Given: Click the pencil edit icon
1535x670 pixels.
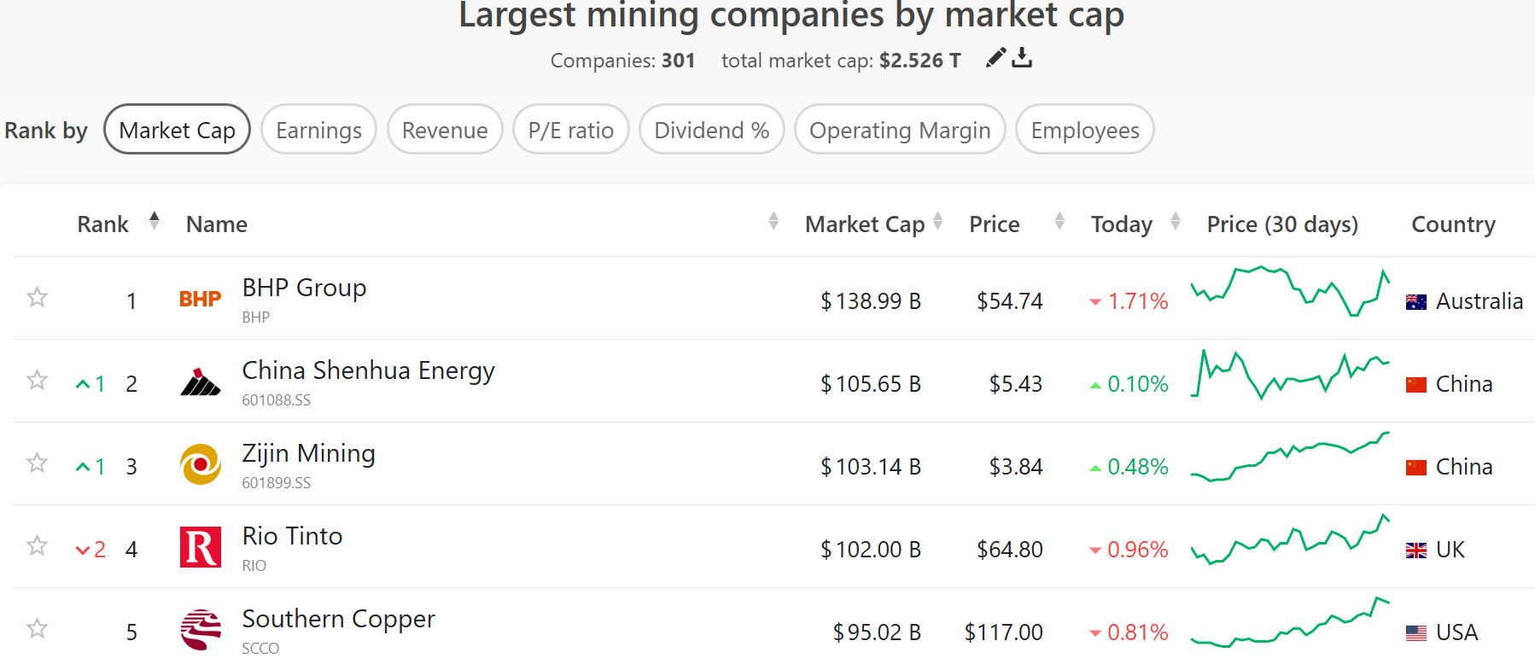Looking at the screenshot, I should pyautogui.click(x=995, y=58).
